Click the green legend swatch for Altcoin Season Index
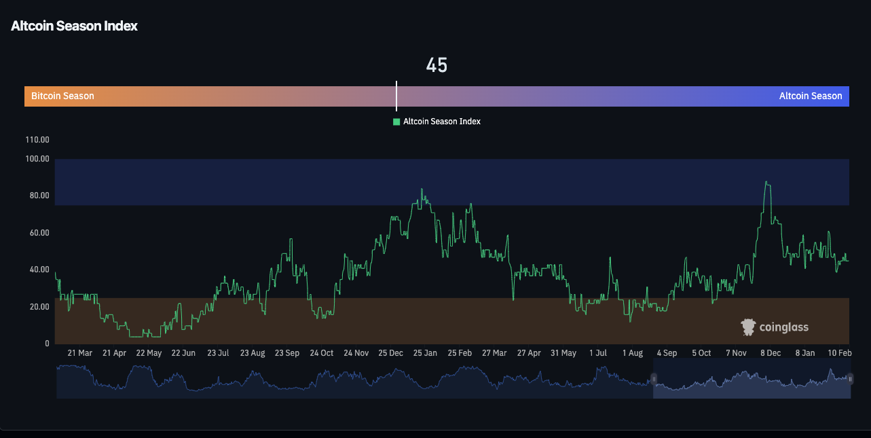The width and height of the screenshot is (871, 438). click(396, 121)
